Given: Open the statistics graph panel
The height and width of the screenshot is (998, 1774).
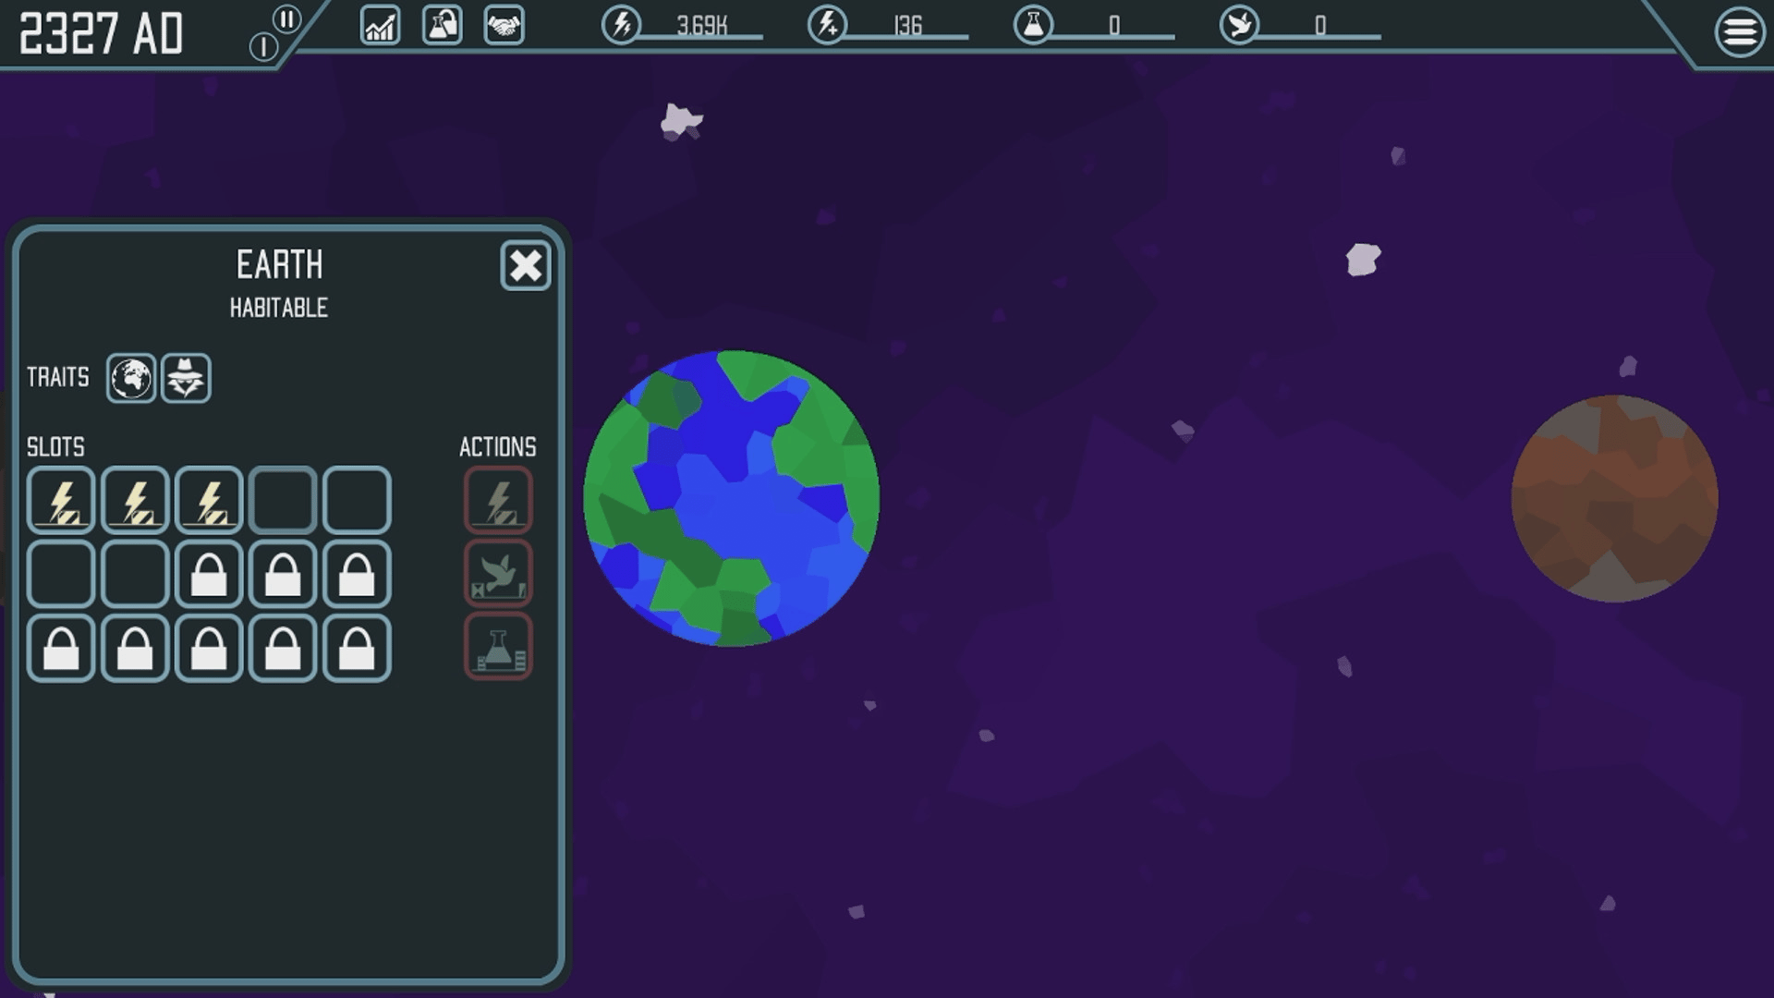Looking at the screenshot, I should (380, 25).
